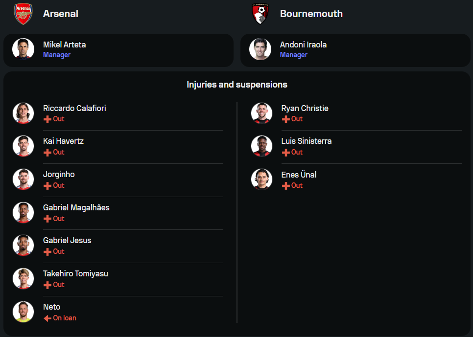Open the Bournemouth team name link
The width and height of the screenshot is (473, 337).
click(311, 14)
